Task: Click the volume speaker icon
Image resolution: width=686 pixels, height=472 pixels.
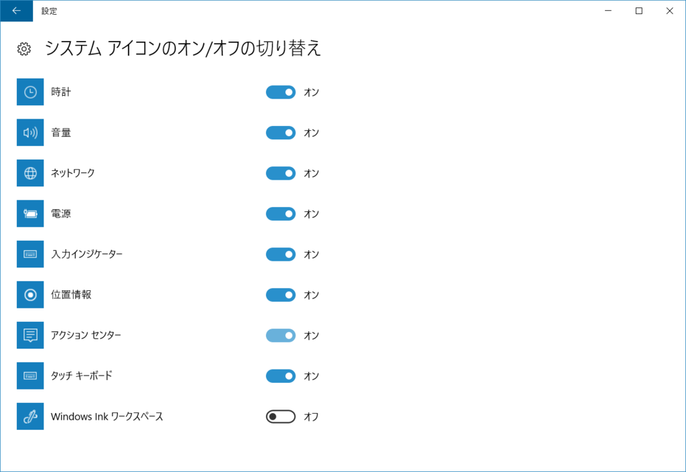Action: tap(29, 132)
